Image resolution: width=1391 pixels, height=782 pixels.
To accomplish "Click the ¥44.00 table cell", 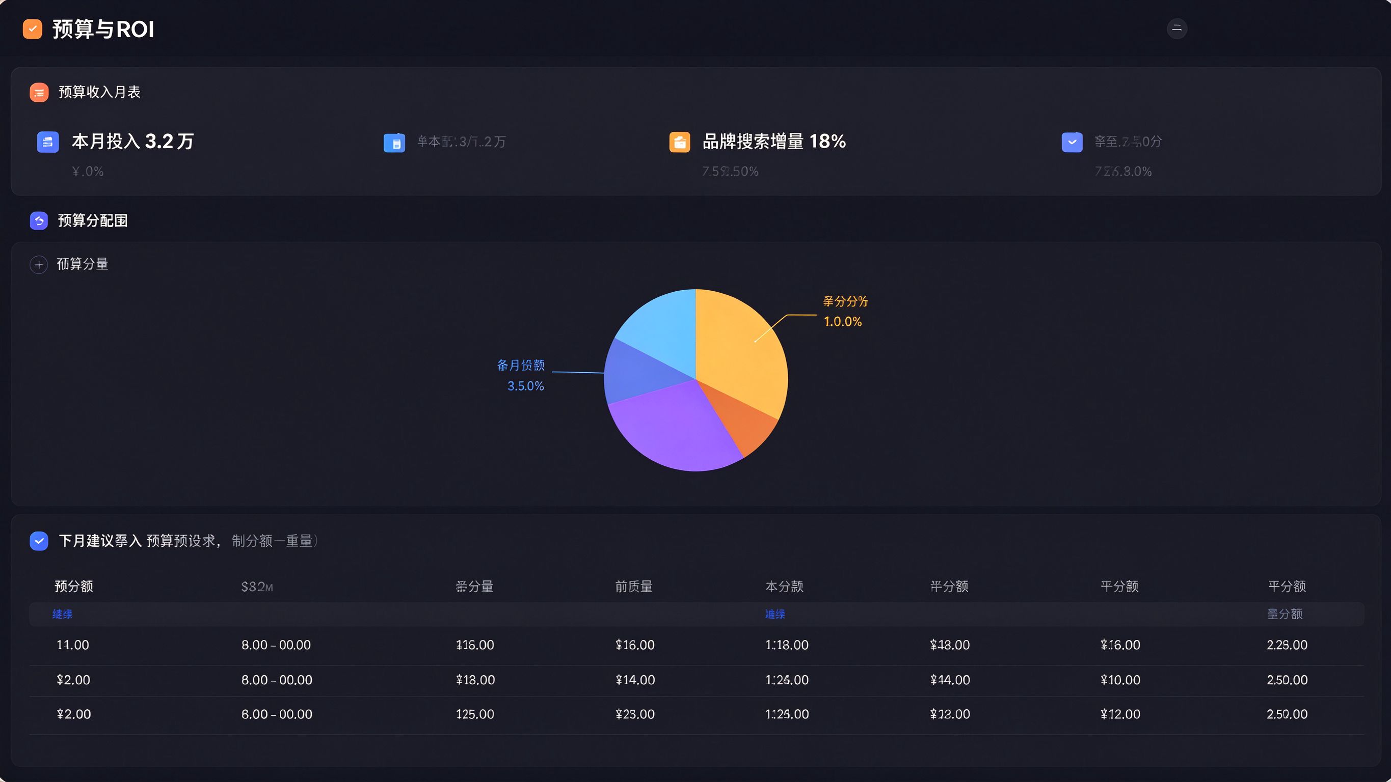I will click(x=950, y=680).
